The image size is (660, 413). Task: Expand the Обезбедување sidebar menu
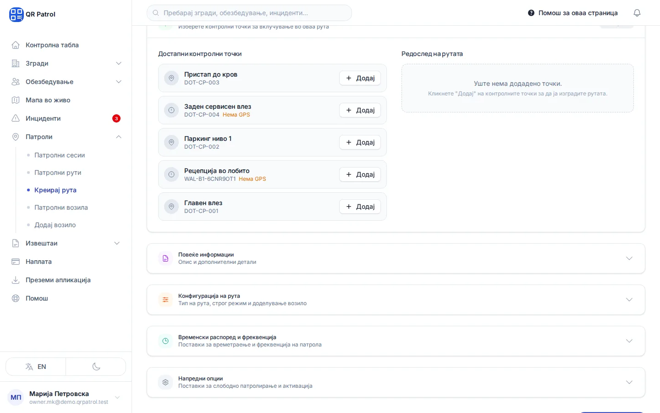point(66,82)
